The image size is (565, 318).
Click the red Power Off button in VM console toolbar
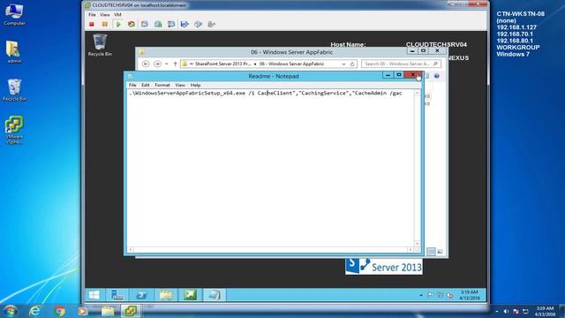point(92,24)
